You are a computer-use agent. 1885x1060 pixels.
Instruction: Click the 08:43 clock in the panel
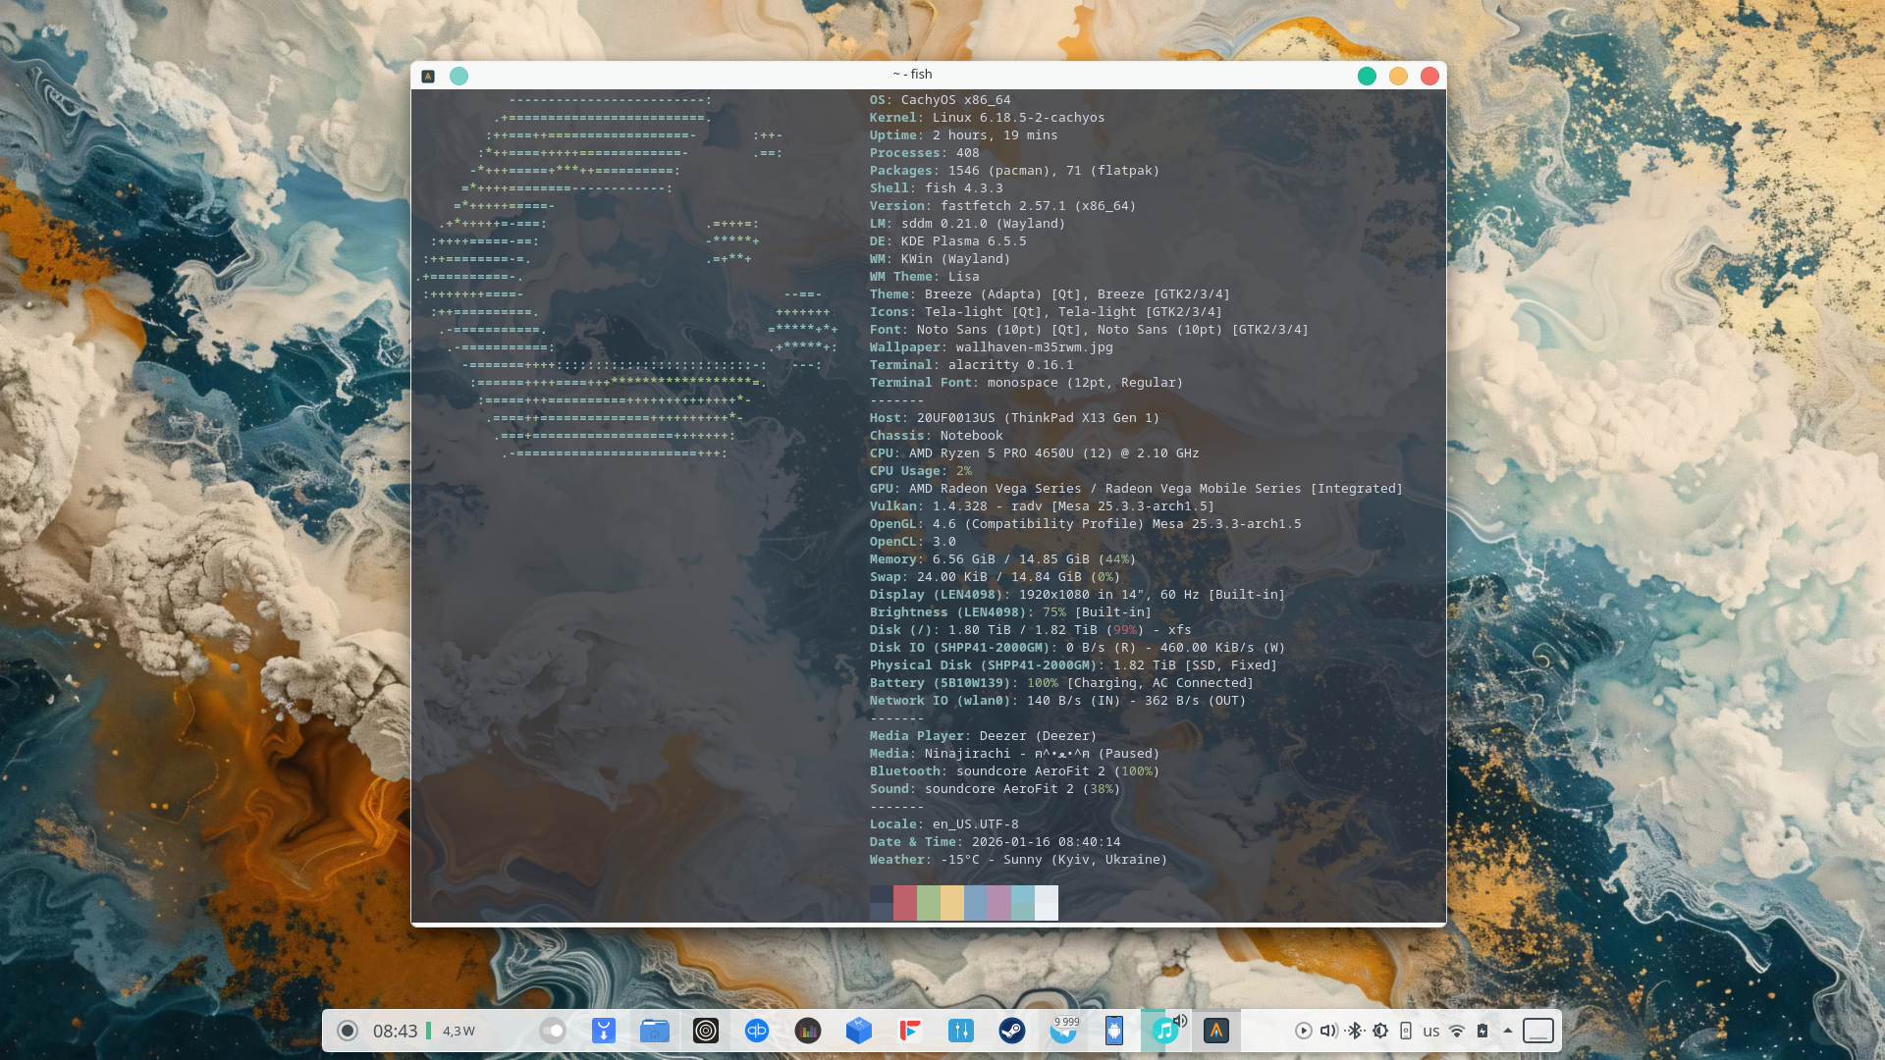point(395,1031)
